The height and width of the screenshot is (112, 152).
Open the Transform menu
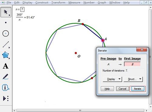coord(58,2)
